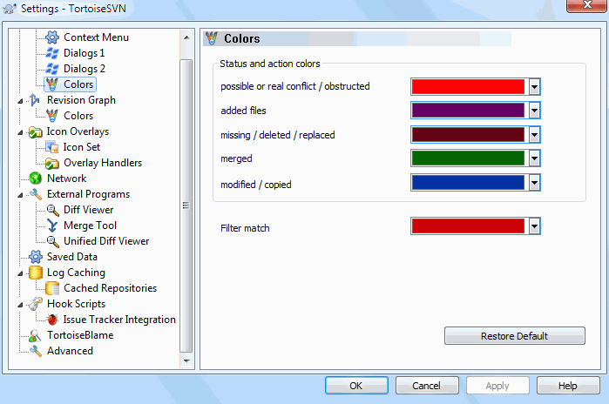
Task: Open the Dialogs 2 settings page
Action: click(x=85, y=69)
